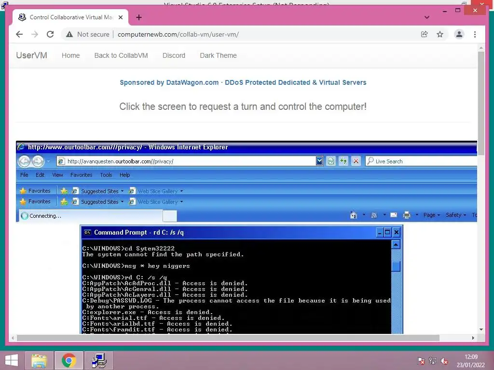Click the lower Add to Favorites Bar icon

point(64,202)
